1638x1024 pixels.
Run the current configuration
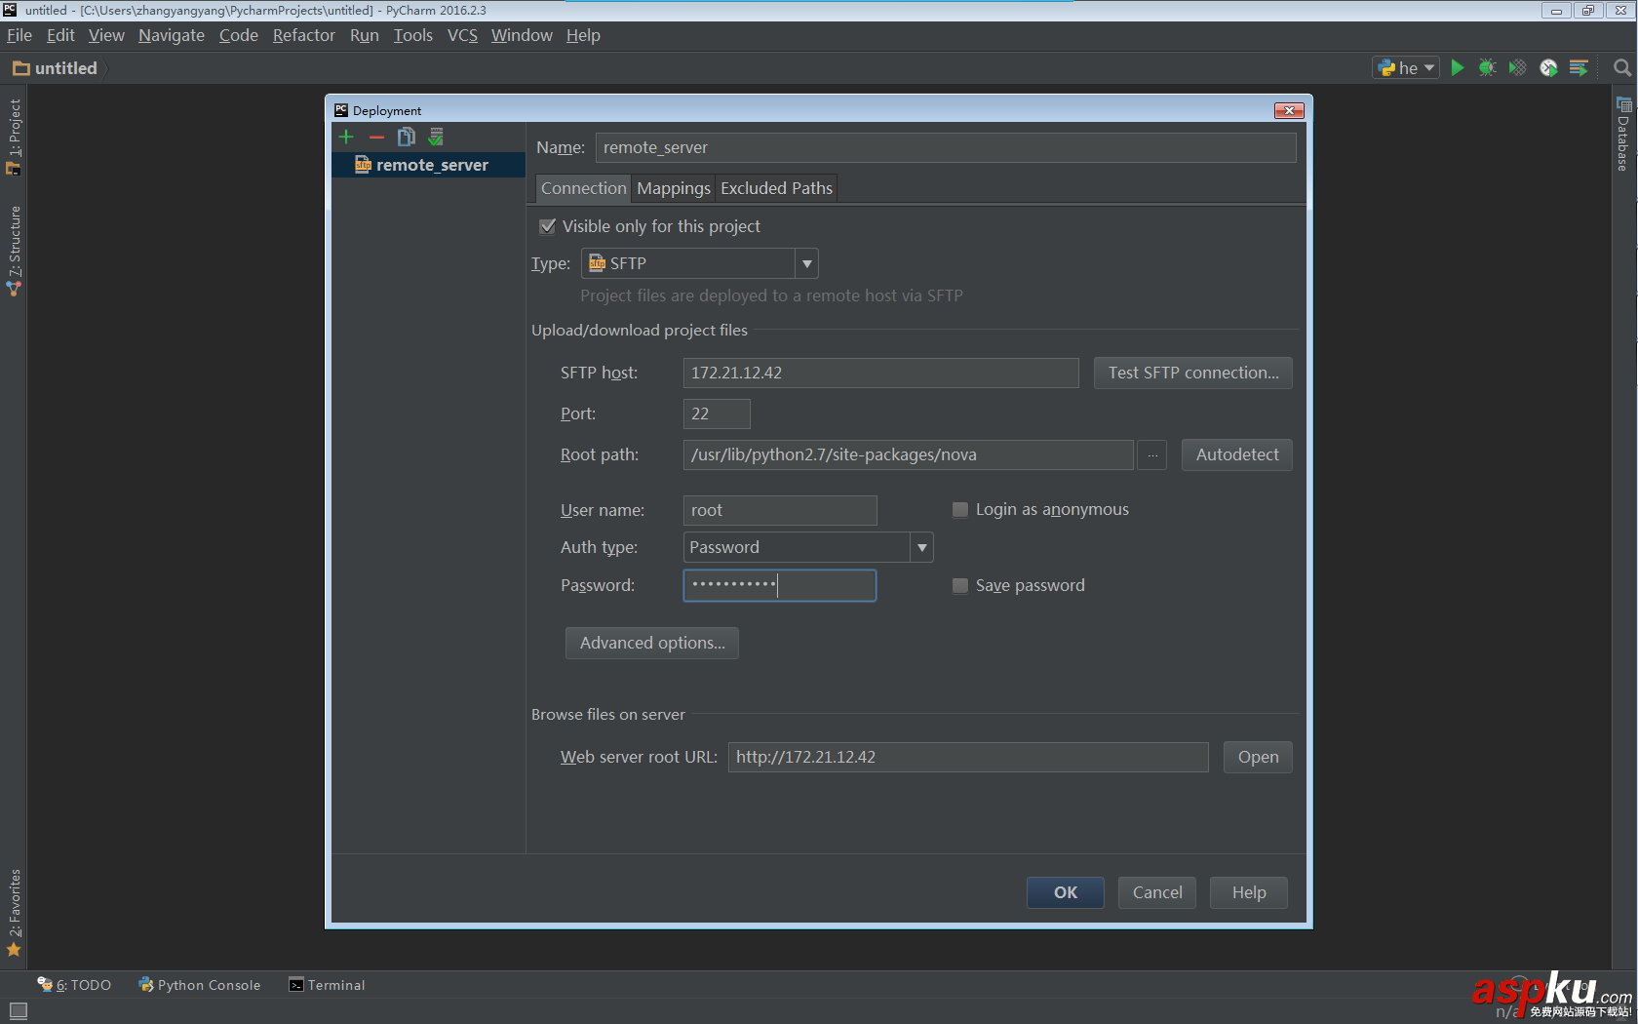(x=1457, y=67)
